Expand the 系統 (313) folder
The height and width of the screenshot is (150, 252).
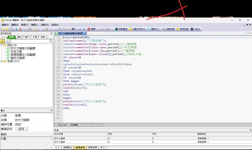tap(2, 61)
